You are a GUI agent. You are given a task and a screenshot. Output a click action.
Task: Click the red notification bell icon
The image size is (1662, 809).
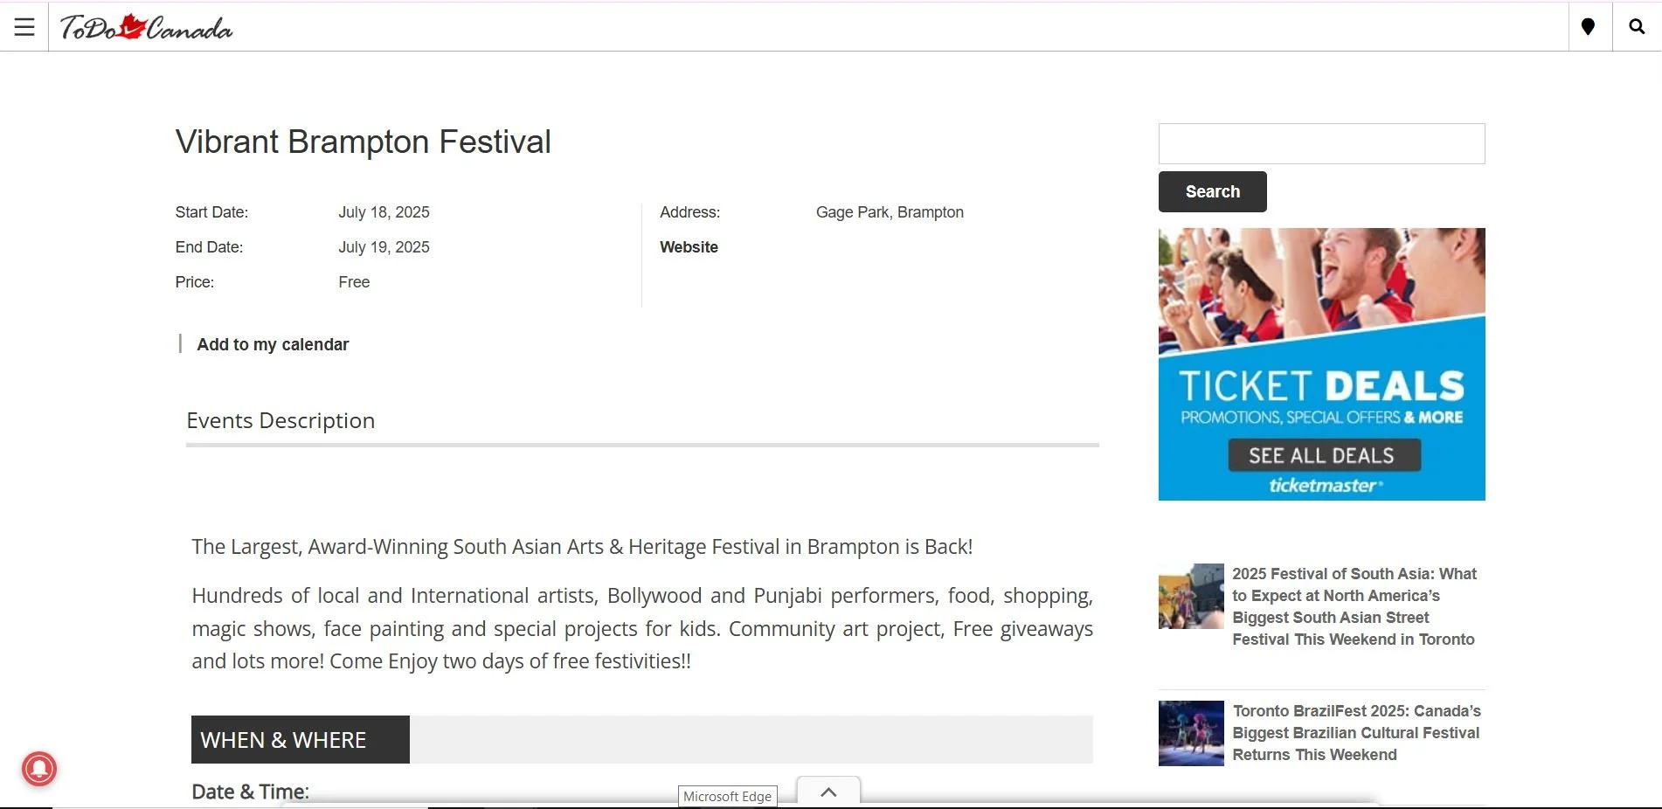tap(39, 769)
